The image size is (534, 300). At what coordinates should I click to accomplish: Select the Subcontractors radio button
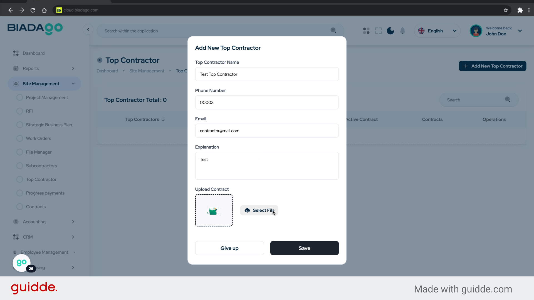tap(19, 166)
